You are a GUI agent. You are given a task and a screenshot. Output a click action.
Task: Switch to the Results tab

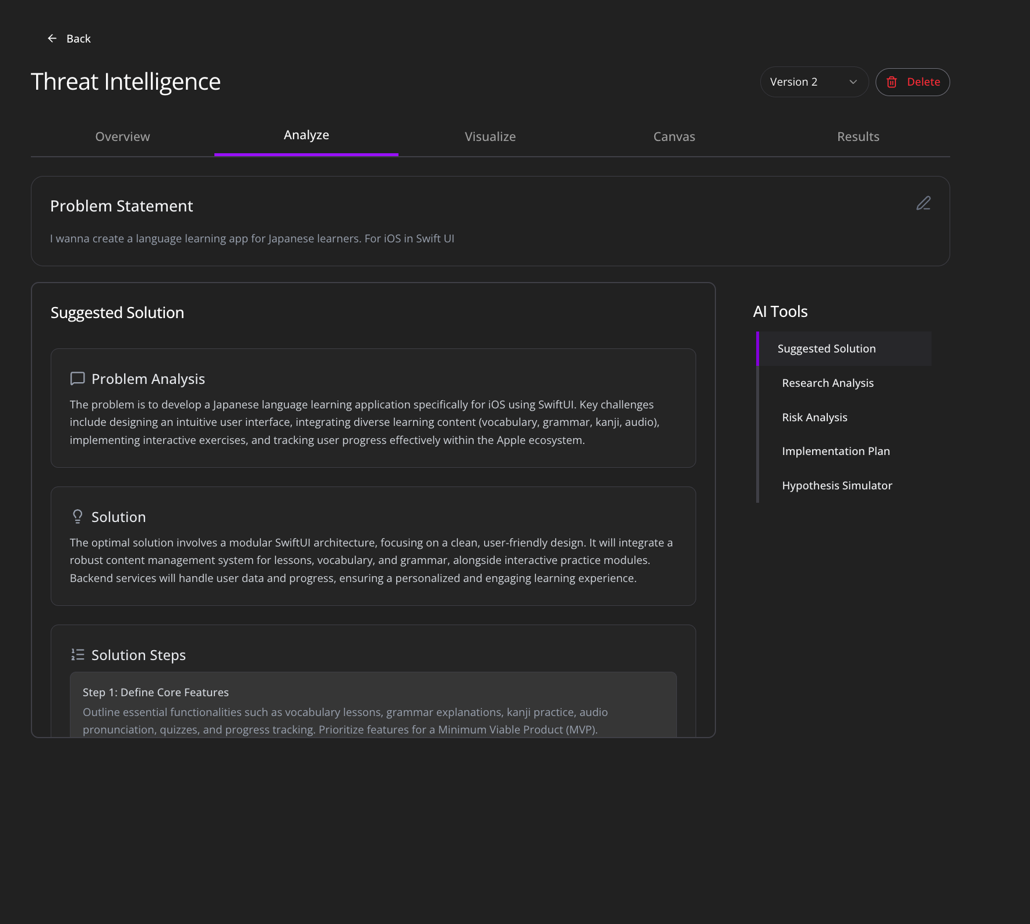coord(858,136)
